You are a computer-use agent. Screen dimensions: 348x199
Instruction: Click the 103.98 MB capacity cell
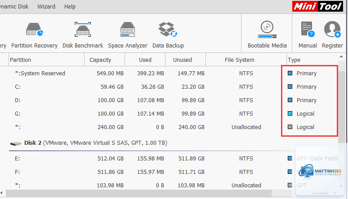[x=110, y=185]
